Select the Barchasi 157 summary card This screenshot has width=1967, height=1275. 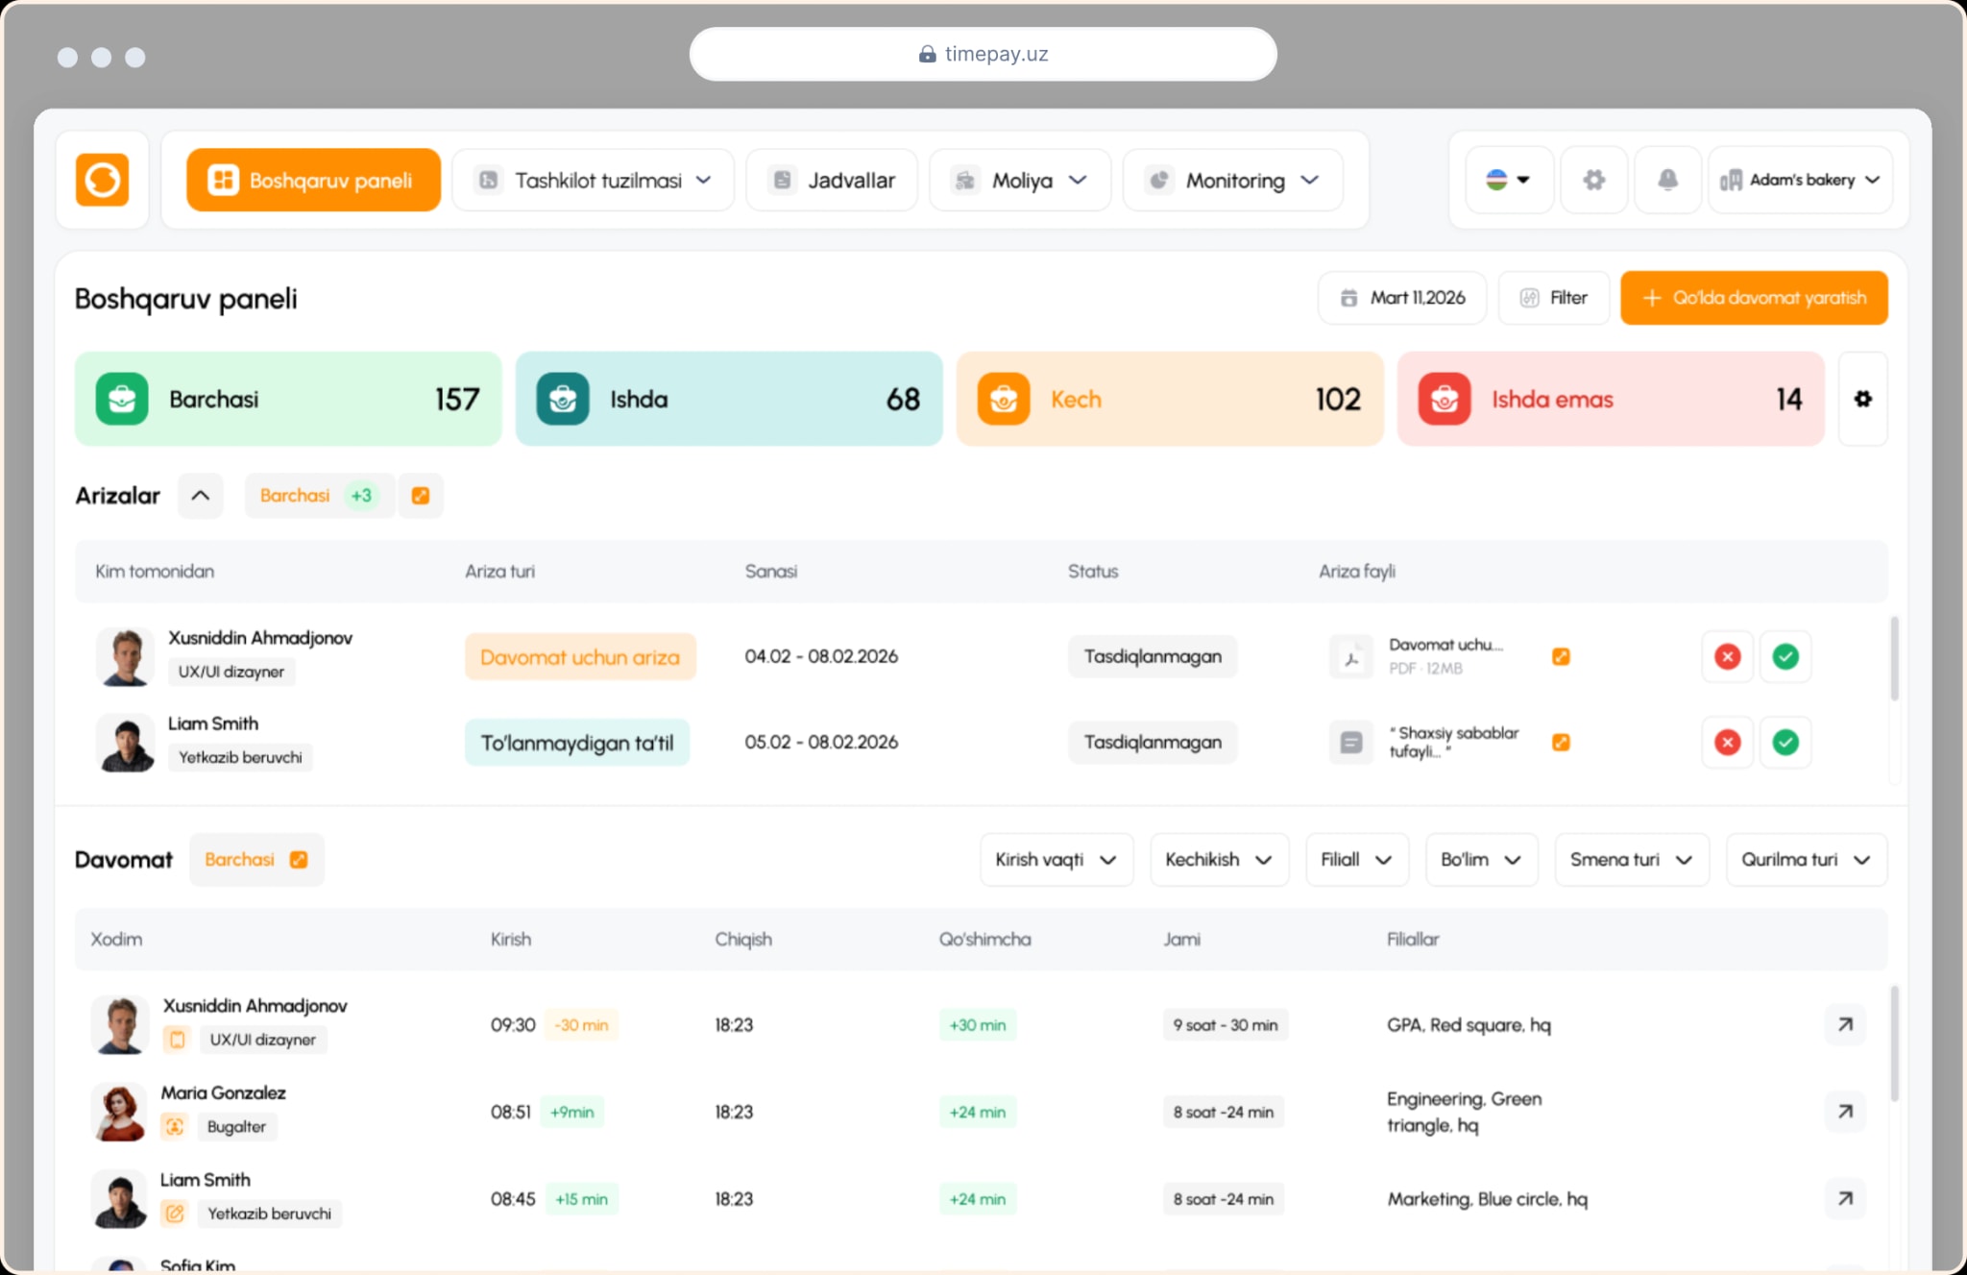tap(288, 399)
